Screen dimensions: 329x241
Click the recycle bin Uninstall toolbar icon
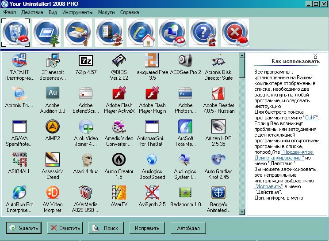pos(15,33)
